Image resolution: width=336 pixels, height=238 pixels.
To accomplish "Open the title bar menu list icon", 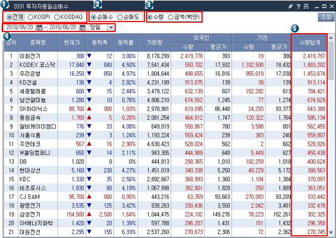I will (306, 7).
